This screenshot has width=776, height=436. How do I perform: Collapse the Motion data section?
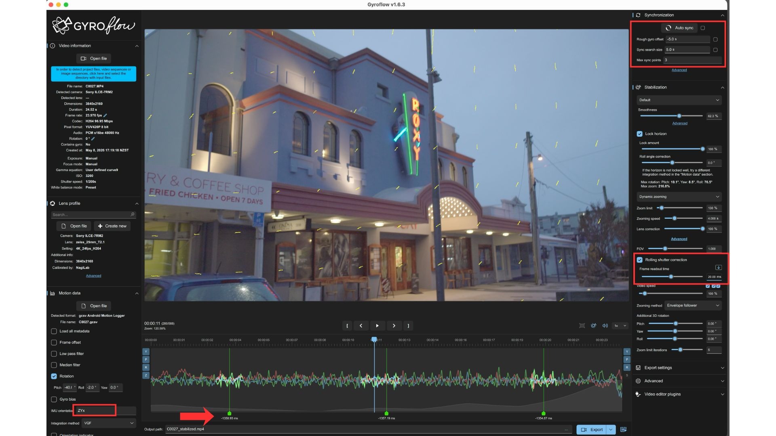[137, 293]
